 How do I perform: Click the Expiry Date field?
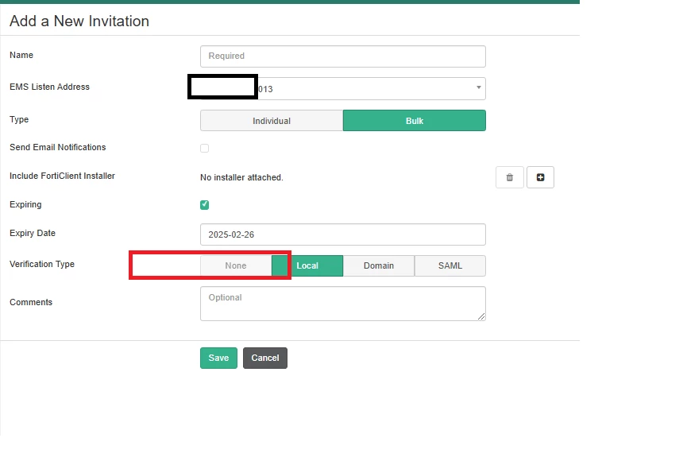[x=343, y=234]
